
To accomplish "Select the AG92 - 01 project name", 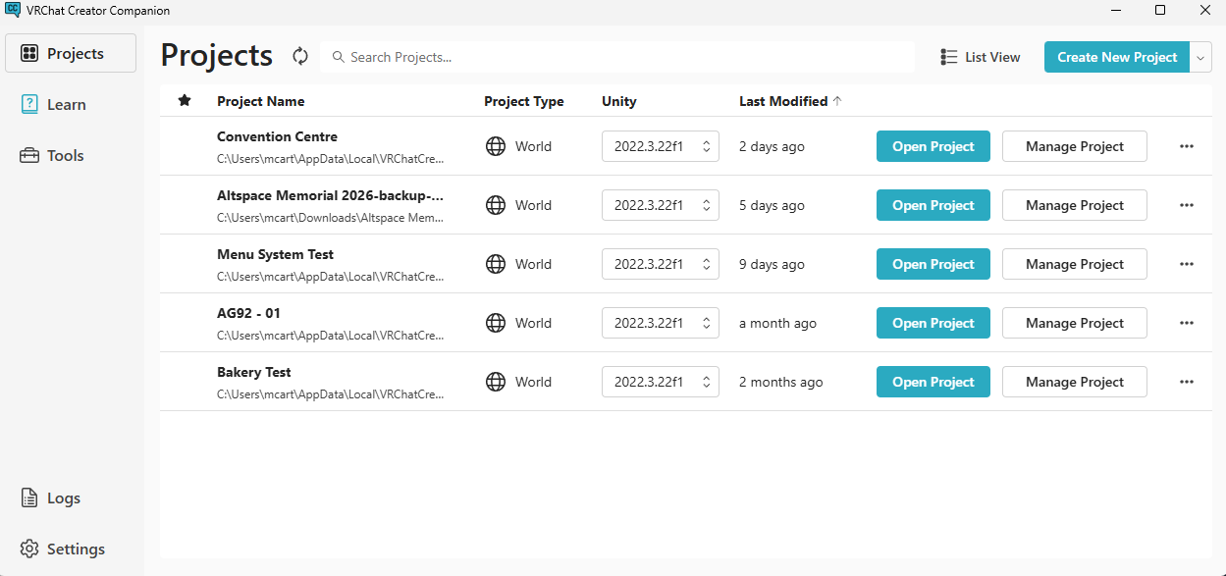I will (x=248, y=313).
